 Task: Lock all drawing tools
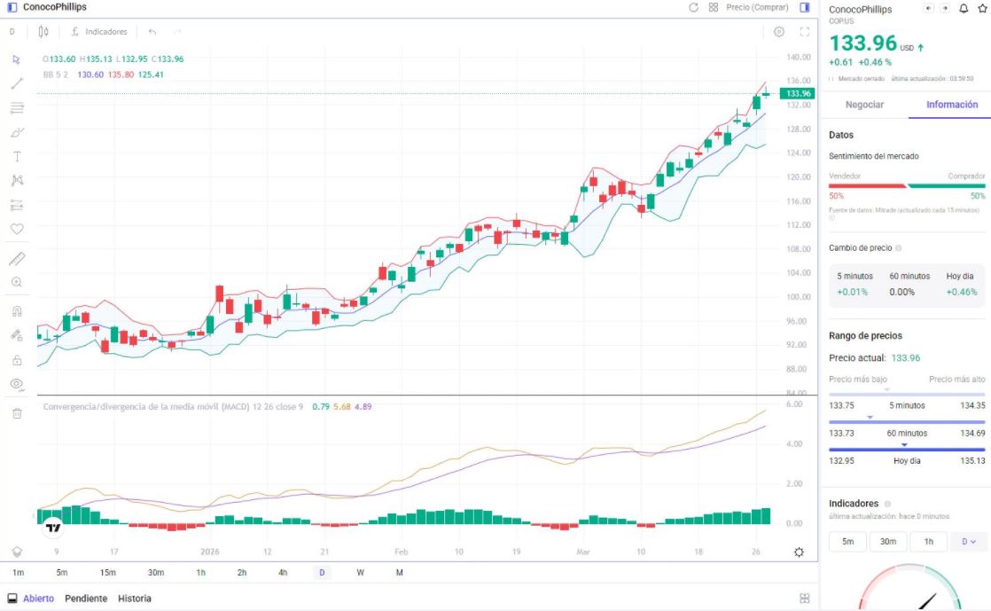pyautogui.click(x=16, y=358)
